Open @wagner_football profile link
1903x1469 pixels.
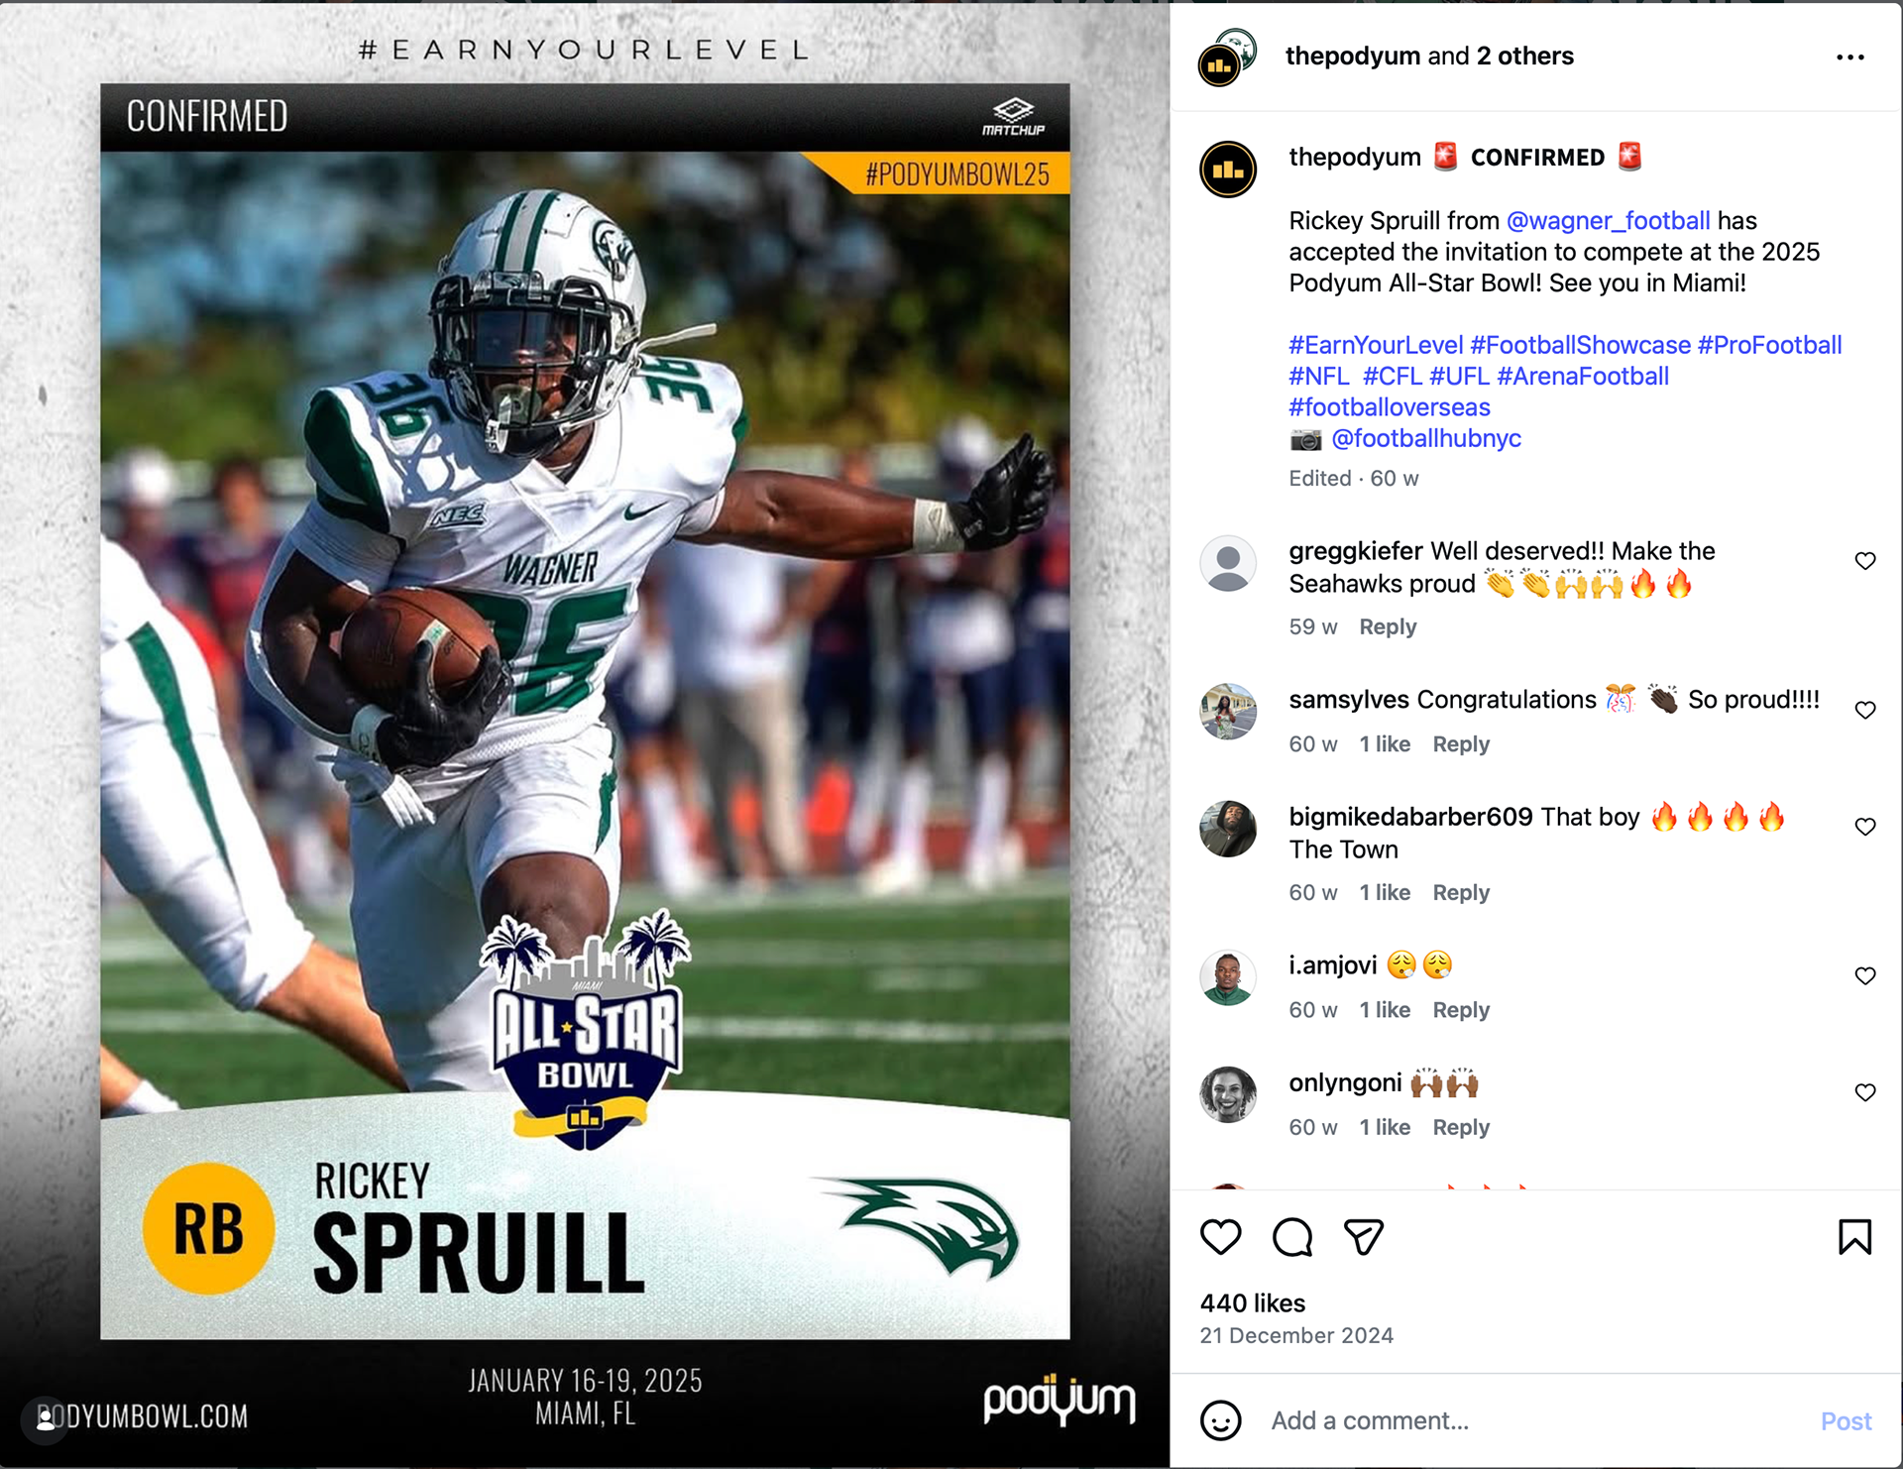click(1608, 220)
